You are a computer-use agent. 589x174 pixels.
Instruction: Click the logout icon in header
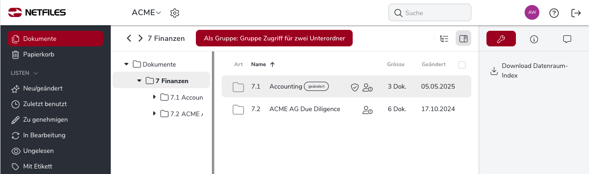pos(576,13)
